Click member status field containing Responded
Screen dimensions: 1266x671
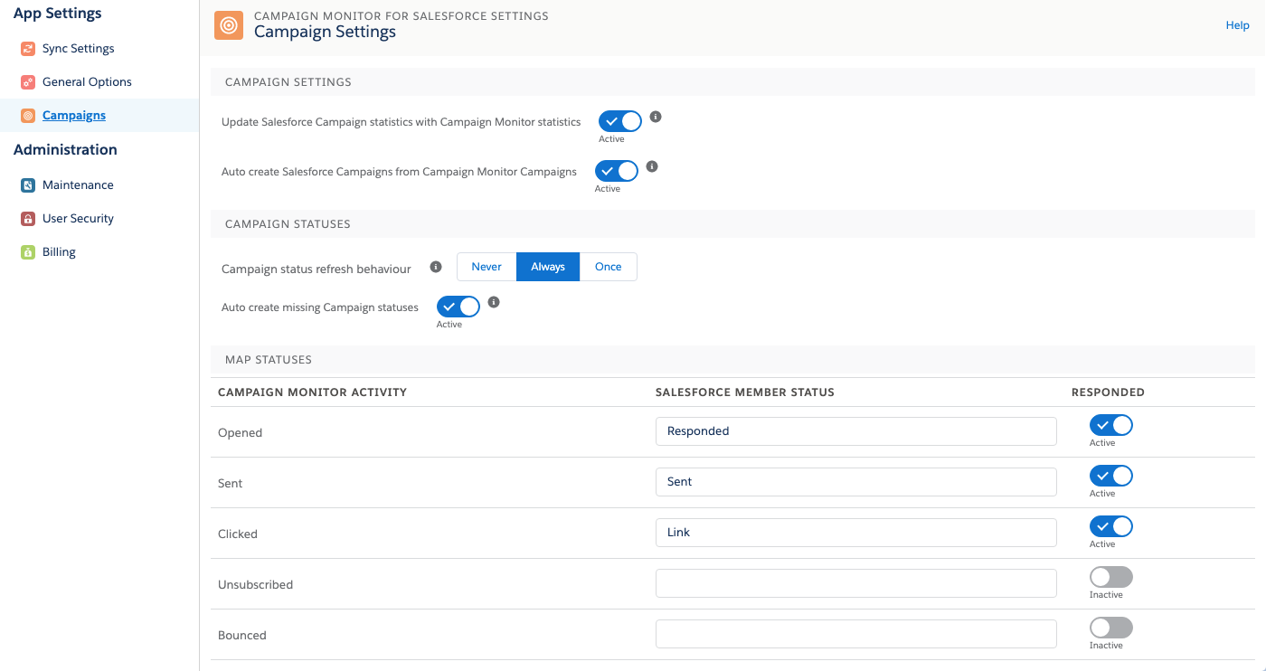click(x=856, y=431)
